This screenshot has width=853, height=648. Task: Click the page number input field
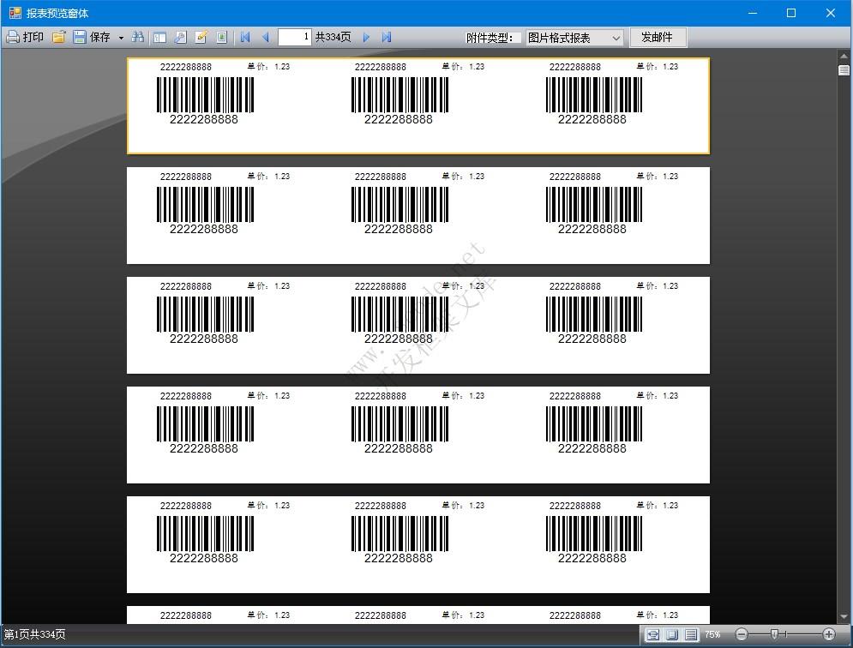click(294, 38)
